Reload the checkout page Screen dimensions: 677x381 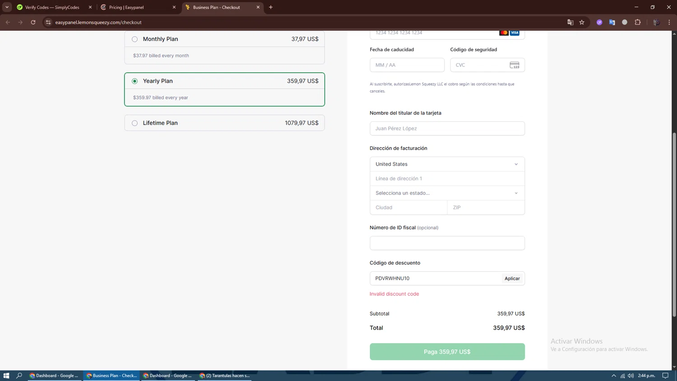pos(33,22)
